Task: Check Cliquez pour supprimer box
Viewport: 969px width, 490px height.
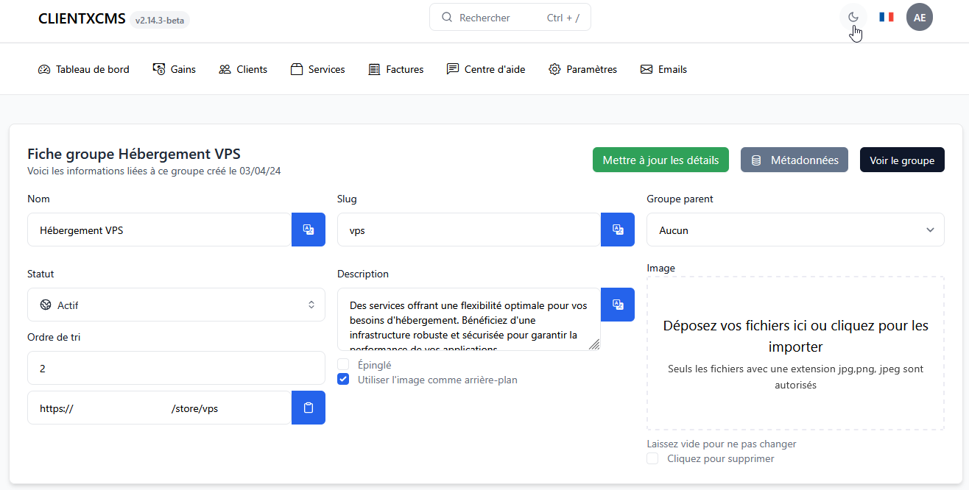Action: coord(652,458)
